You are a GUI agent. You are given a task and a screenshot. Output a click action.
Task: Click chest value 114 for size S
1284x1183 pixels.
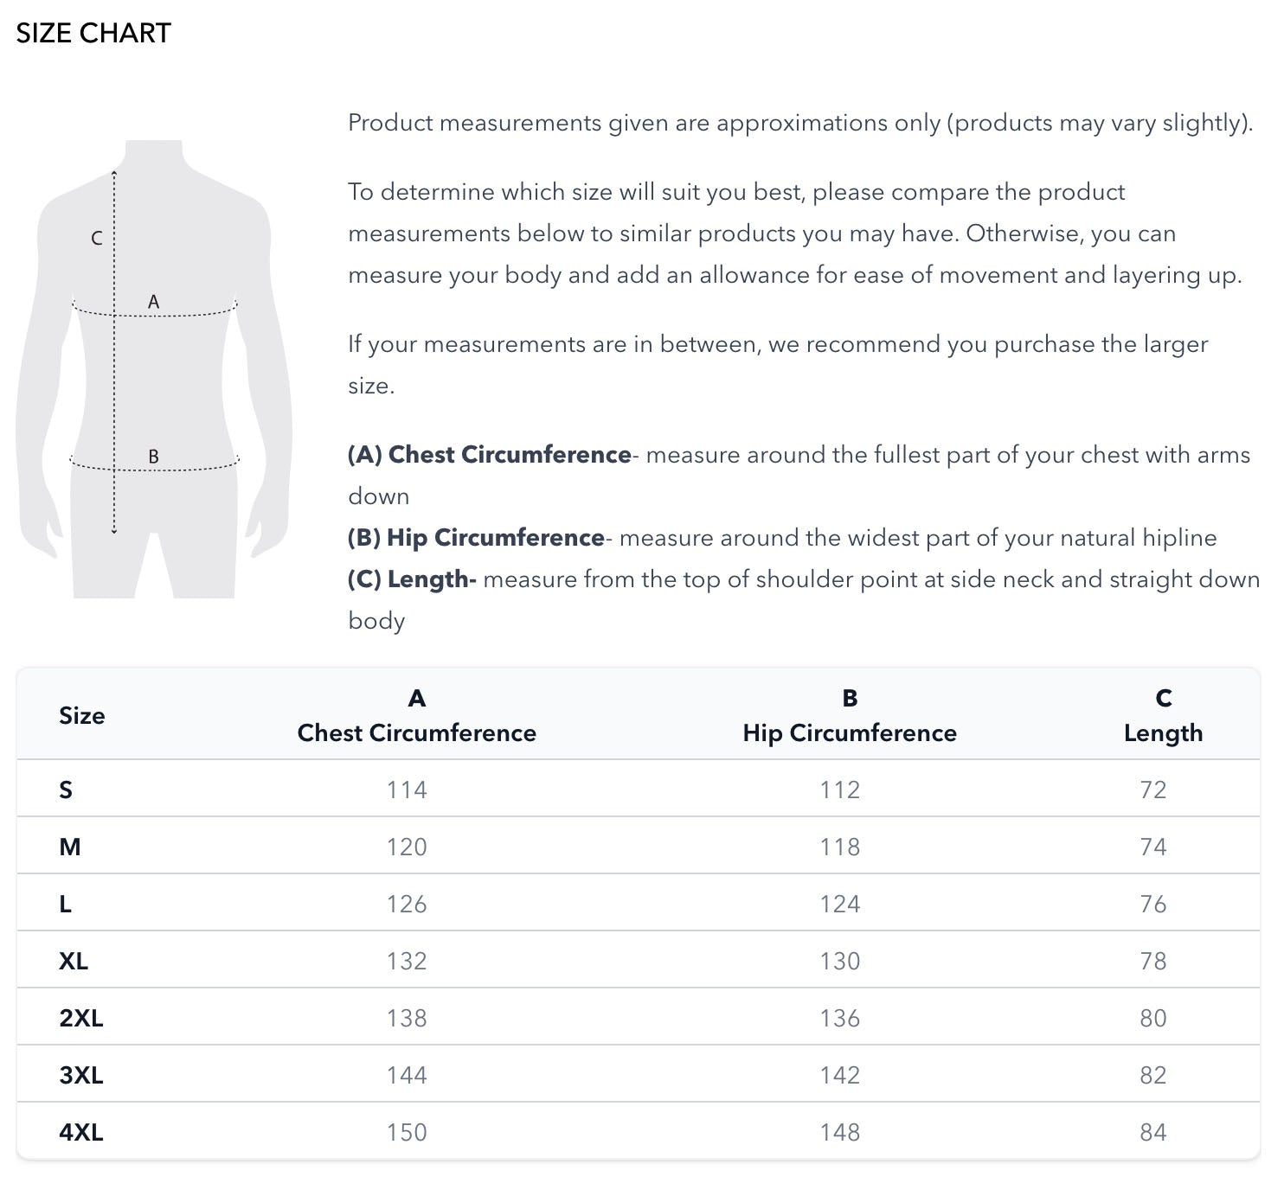407,790
